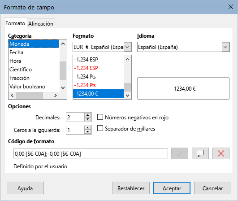Select Fracción category
This screenshot has height=201, width=238.
point(34,78)
